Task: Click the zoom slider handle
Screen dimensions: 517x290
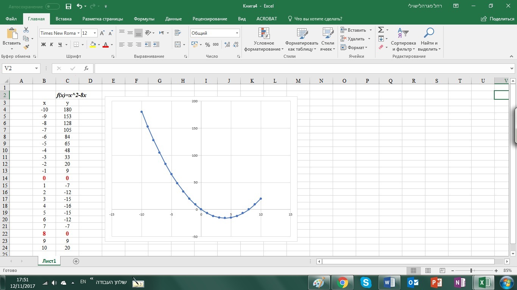Action: (471, 271)
